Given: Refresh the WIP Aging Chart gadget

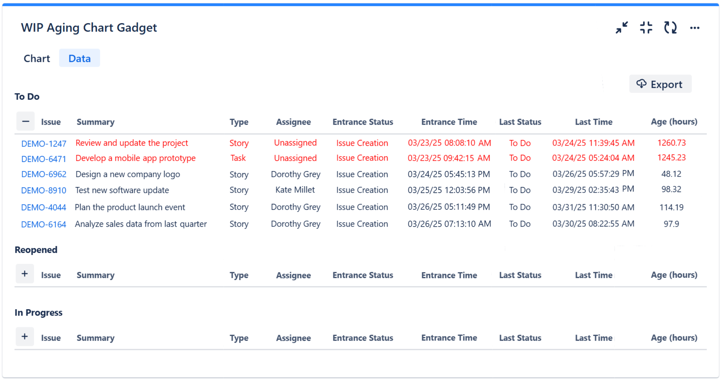Looking at the screenshot, I should (670, 28).
